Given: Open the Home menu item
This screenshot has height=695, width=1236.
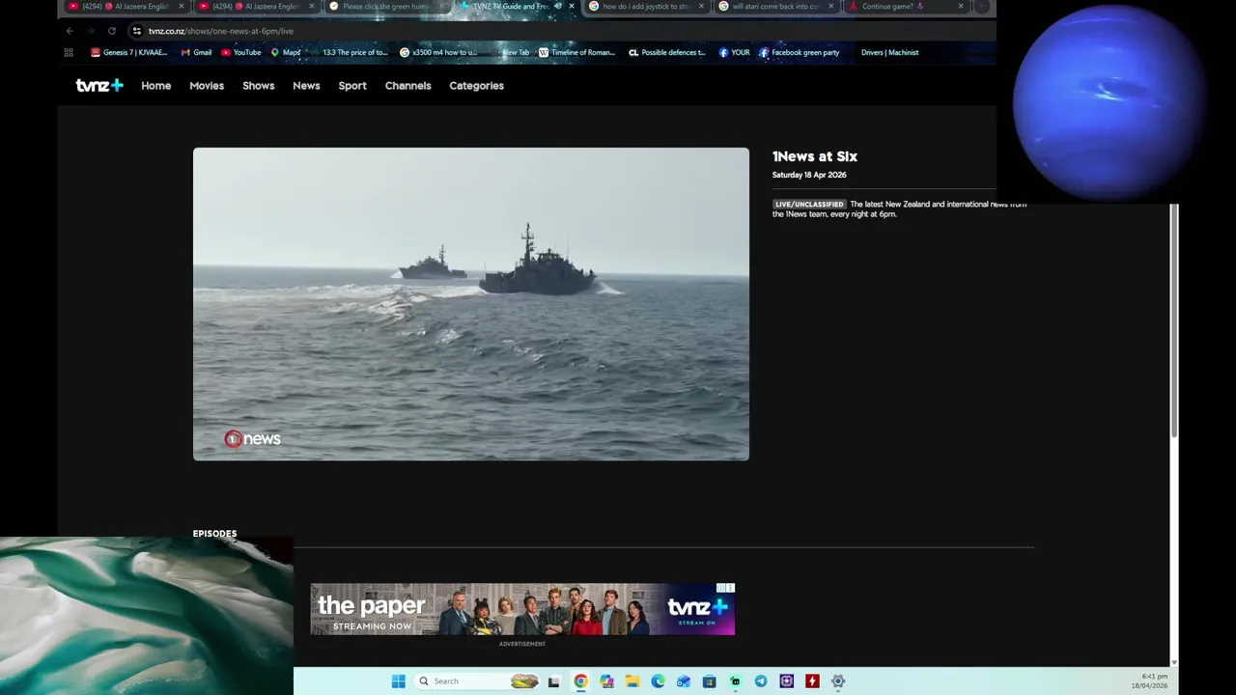Looking at the screenshot, I should tap(155, 86).
